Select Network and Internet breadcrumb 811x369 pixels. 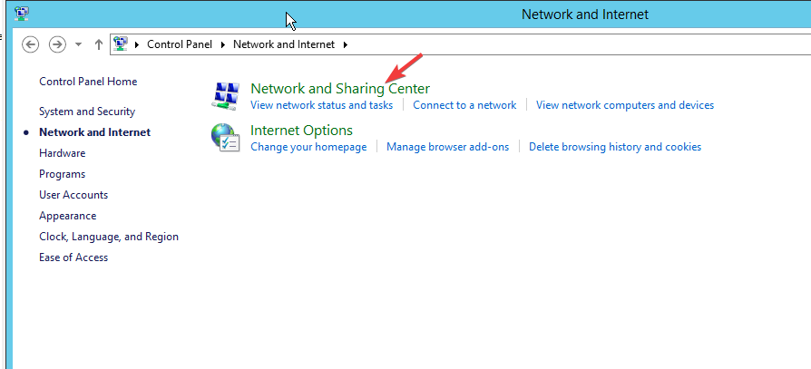284,44
